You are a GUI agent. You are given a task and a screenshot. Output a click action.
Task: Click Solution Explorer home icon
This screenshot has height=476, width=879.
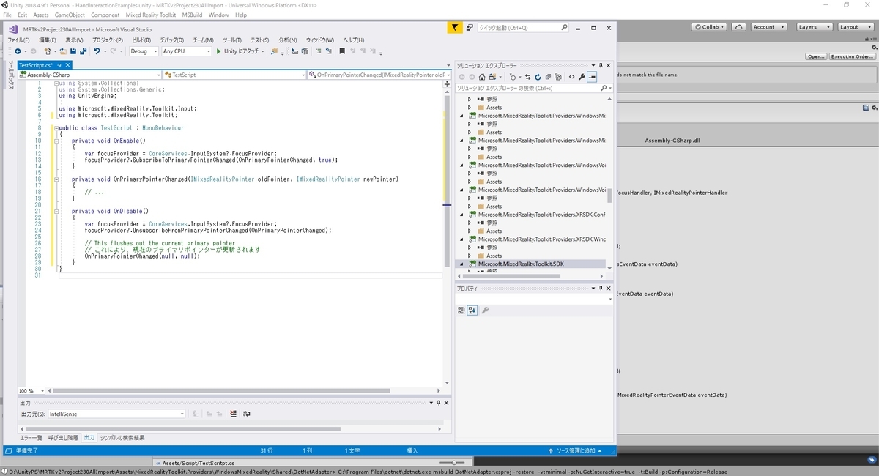[x=482, y=77]
